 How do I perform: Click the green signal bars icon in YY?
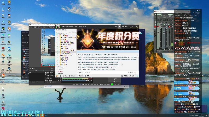[137, 76]
